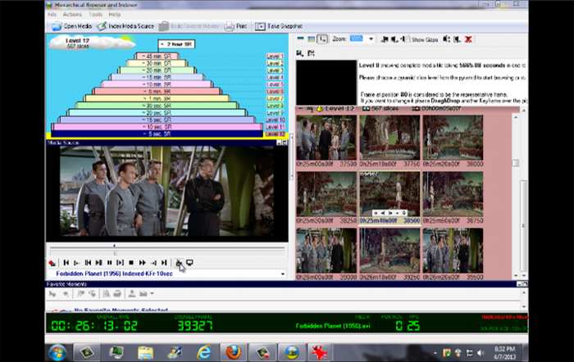Click the first icon in second slice toolbar row

coord(300,53)
